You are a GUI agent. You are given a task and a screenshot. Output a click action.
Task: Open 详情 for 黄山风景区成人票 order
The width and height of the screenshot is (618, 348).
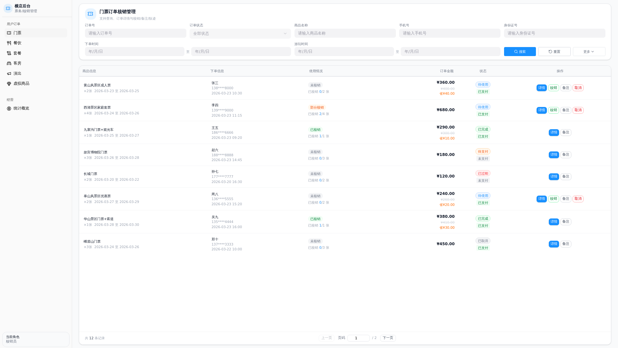click(x=542, y=88)
